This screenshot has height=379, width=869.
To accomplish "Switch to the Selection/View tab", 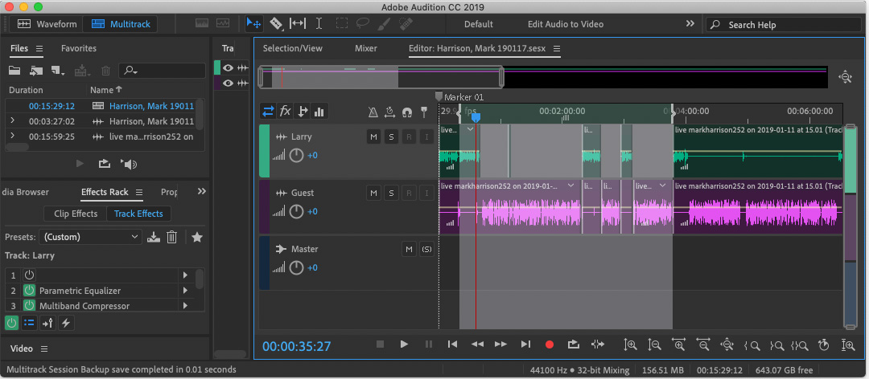I will pos(293,48).
